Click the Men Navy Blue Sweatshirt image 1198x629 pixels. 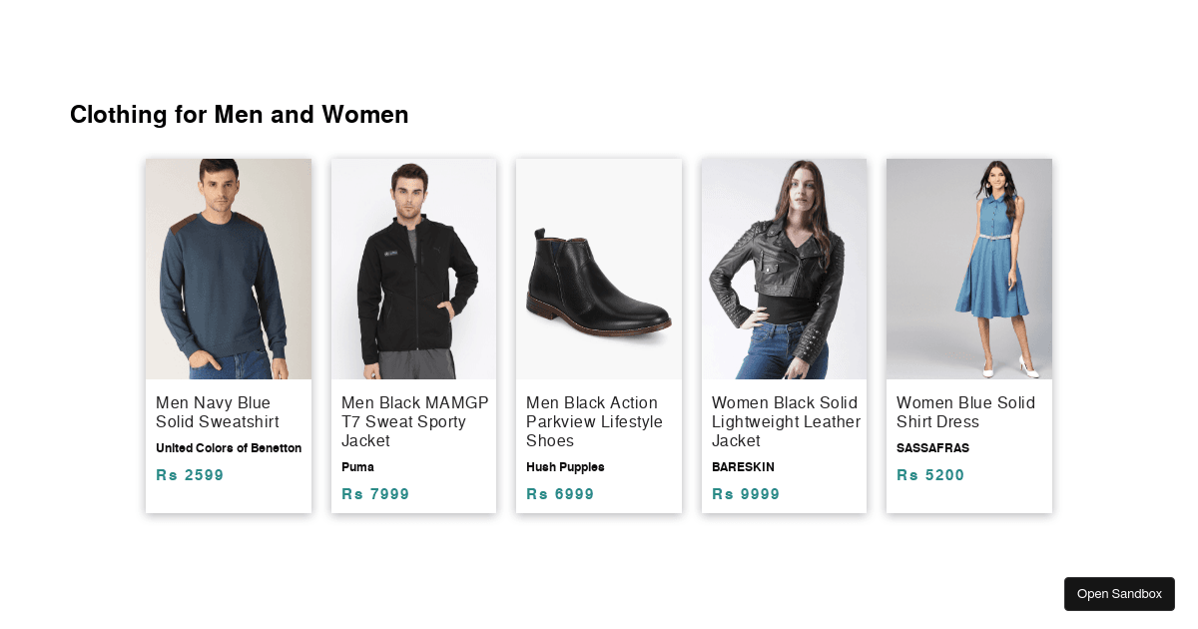pyautogui.click(x=229, y=269)
